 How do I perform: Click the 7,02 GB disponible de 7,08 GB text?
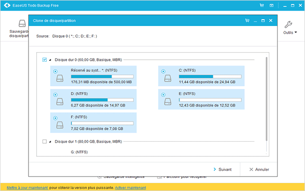coord(97,129)
